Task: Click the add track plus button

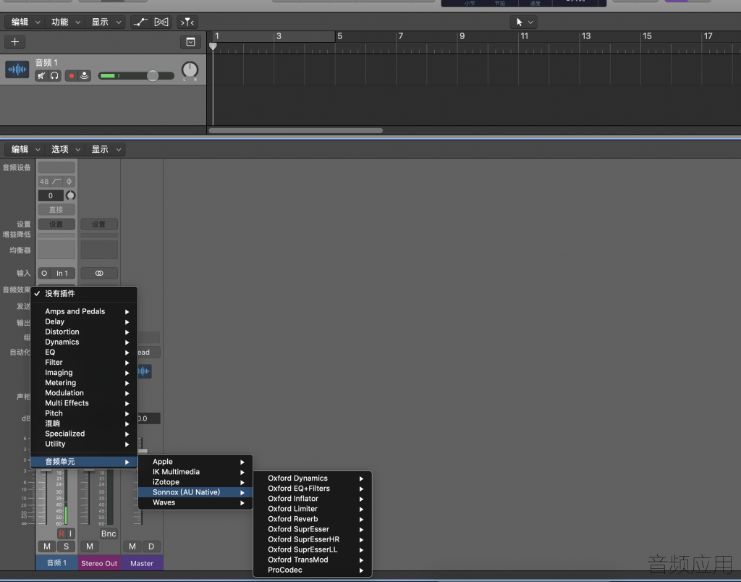Action: 14,41
